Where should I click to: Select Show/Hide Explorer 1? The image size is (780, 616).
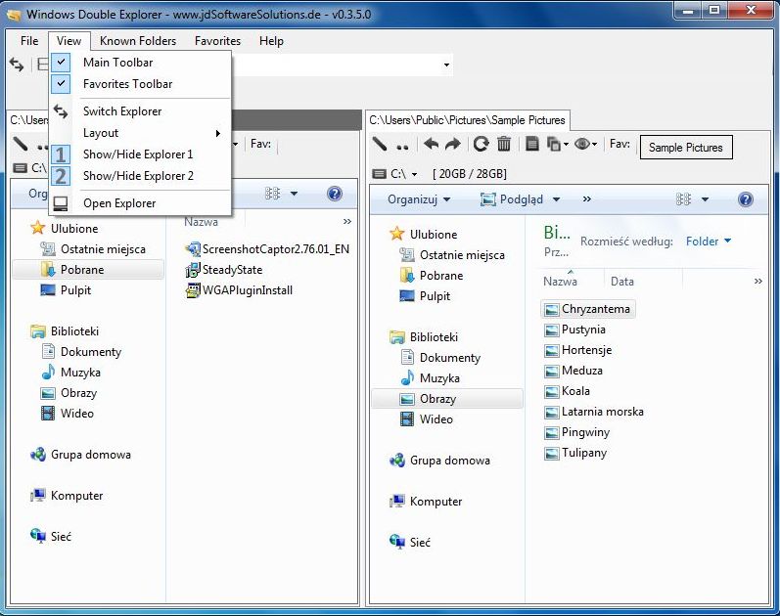pos(140,154)
